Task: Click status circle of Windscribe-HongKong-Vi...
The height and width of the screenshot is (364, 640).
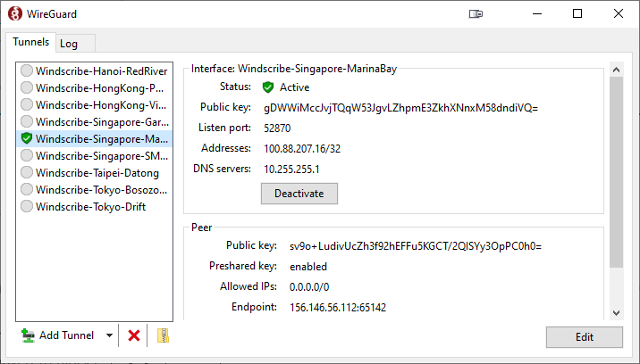Action: coord(27,104)
